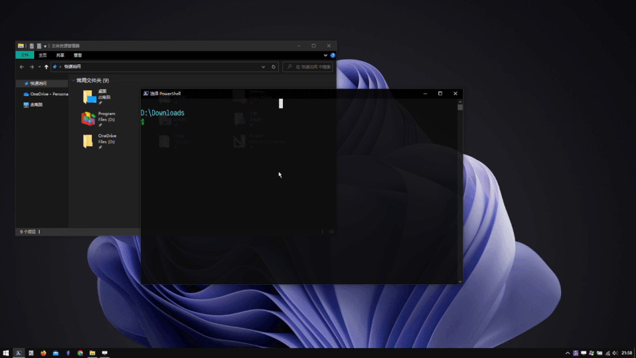Open Google Chrome from the taskbar
Screen dimensions: 636x358
80,353
